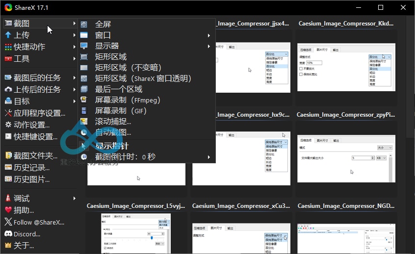The width and height of the screenshot is (415, 254).
Task: Click the thumbnail list vertical scrollbar
Action: pos(410,76)
